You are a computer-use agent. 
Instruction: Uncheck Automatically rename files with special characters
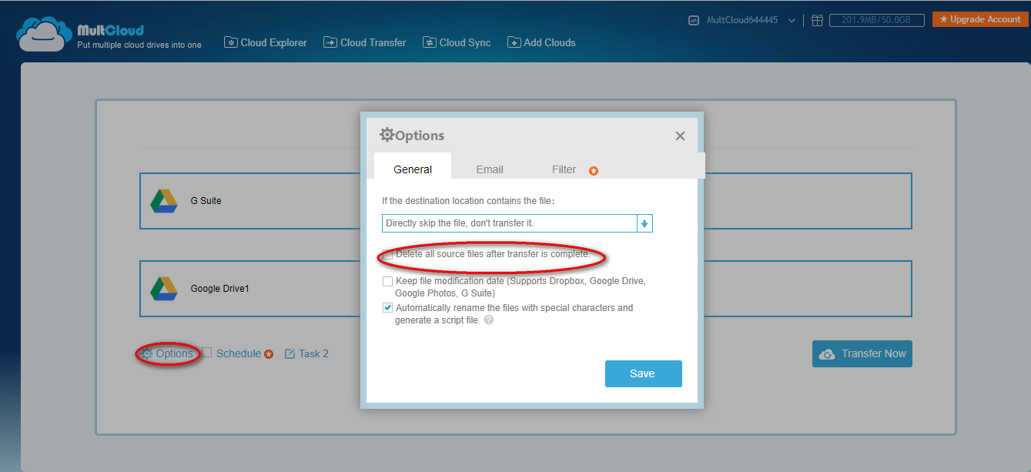pyautogui.click(x=388, y=308)
